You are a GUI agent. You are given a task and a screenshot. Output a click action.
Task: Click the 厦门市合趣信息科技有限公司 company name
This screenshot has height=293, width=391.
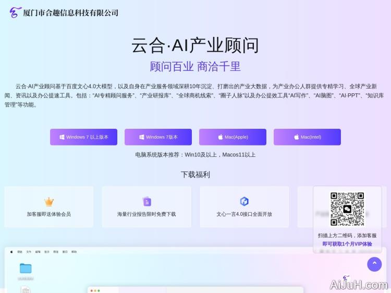point(70,13)
